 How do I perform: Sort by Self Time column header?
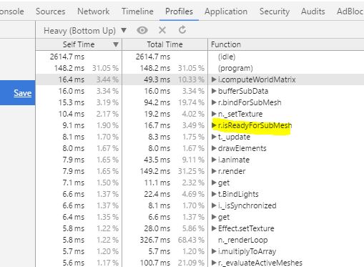pyautogui.click(x=79, y=44)
